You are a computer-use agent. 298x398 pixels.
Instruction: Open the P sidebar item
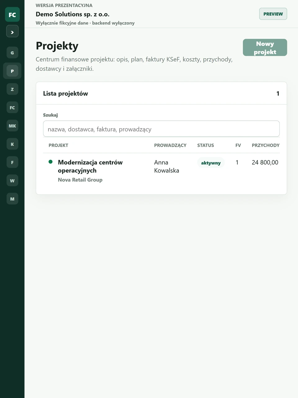12,71
